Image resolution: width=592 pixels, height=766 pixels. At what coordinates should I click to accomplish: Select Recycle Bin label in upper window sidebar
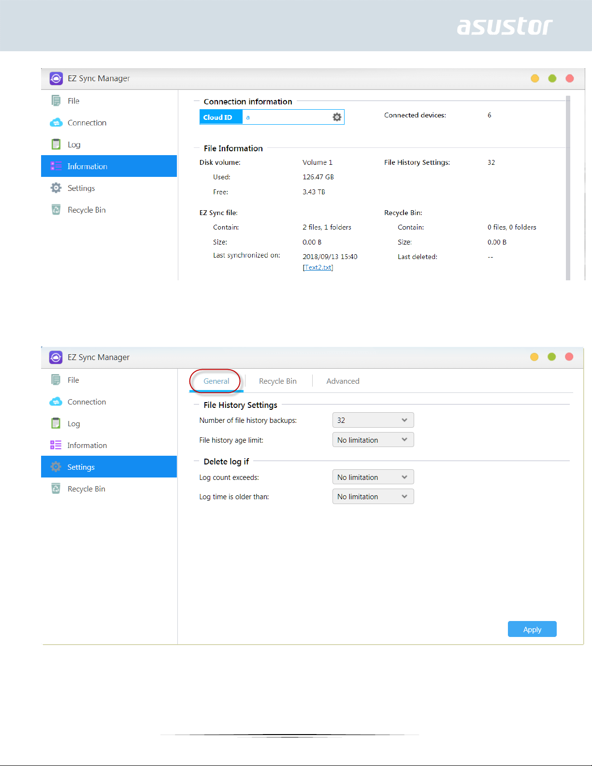87,210
